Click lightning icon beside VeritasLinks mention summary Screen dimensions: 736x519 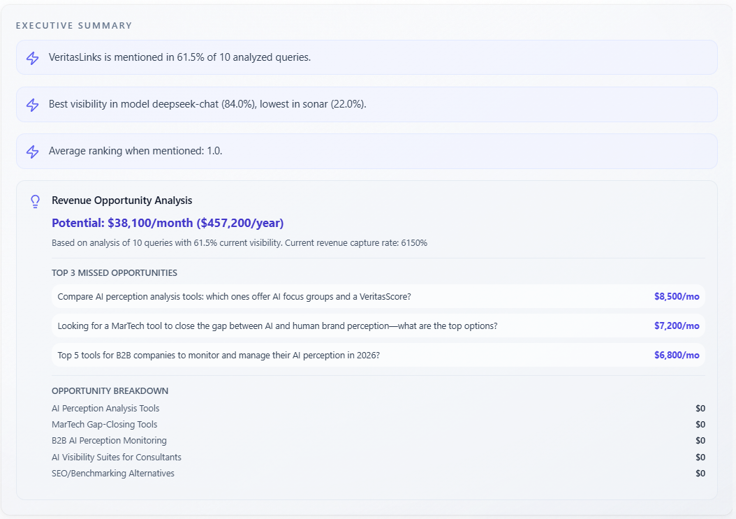point(32,58)
